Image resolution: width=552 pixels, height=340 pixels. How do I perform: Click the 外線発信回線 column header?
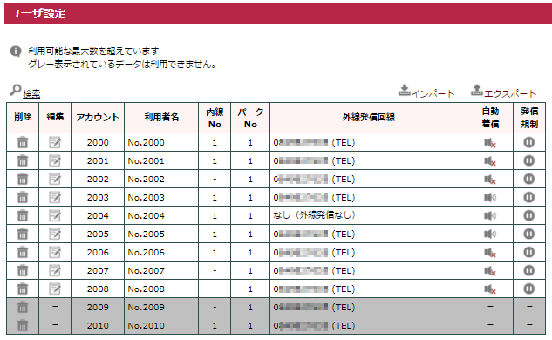click(369, 118)
